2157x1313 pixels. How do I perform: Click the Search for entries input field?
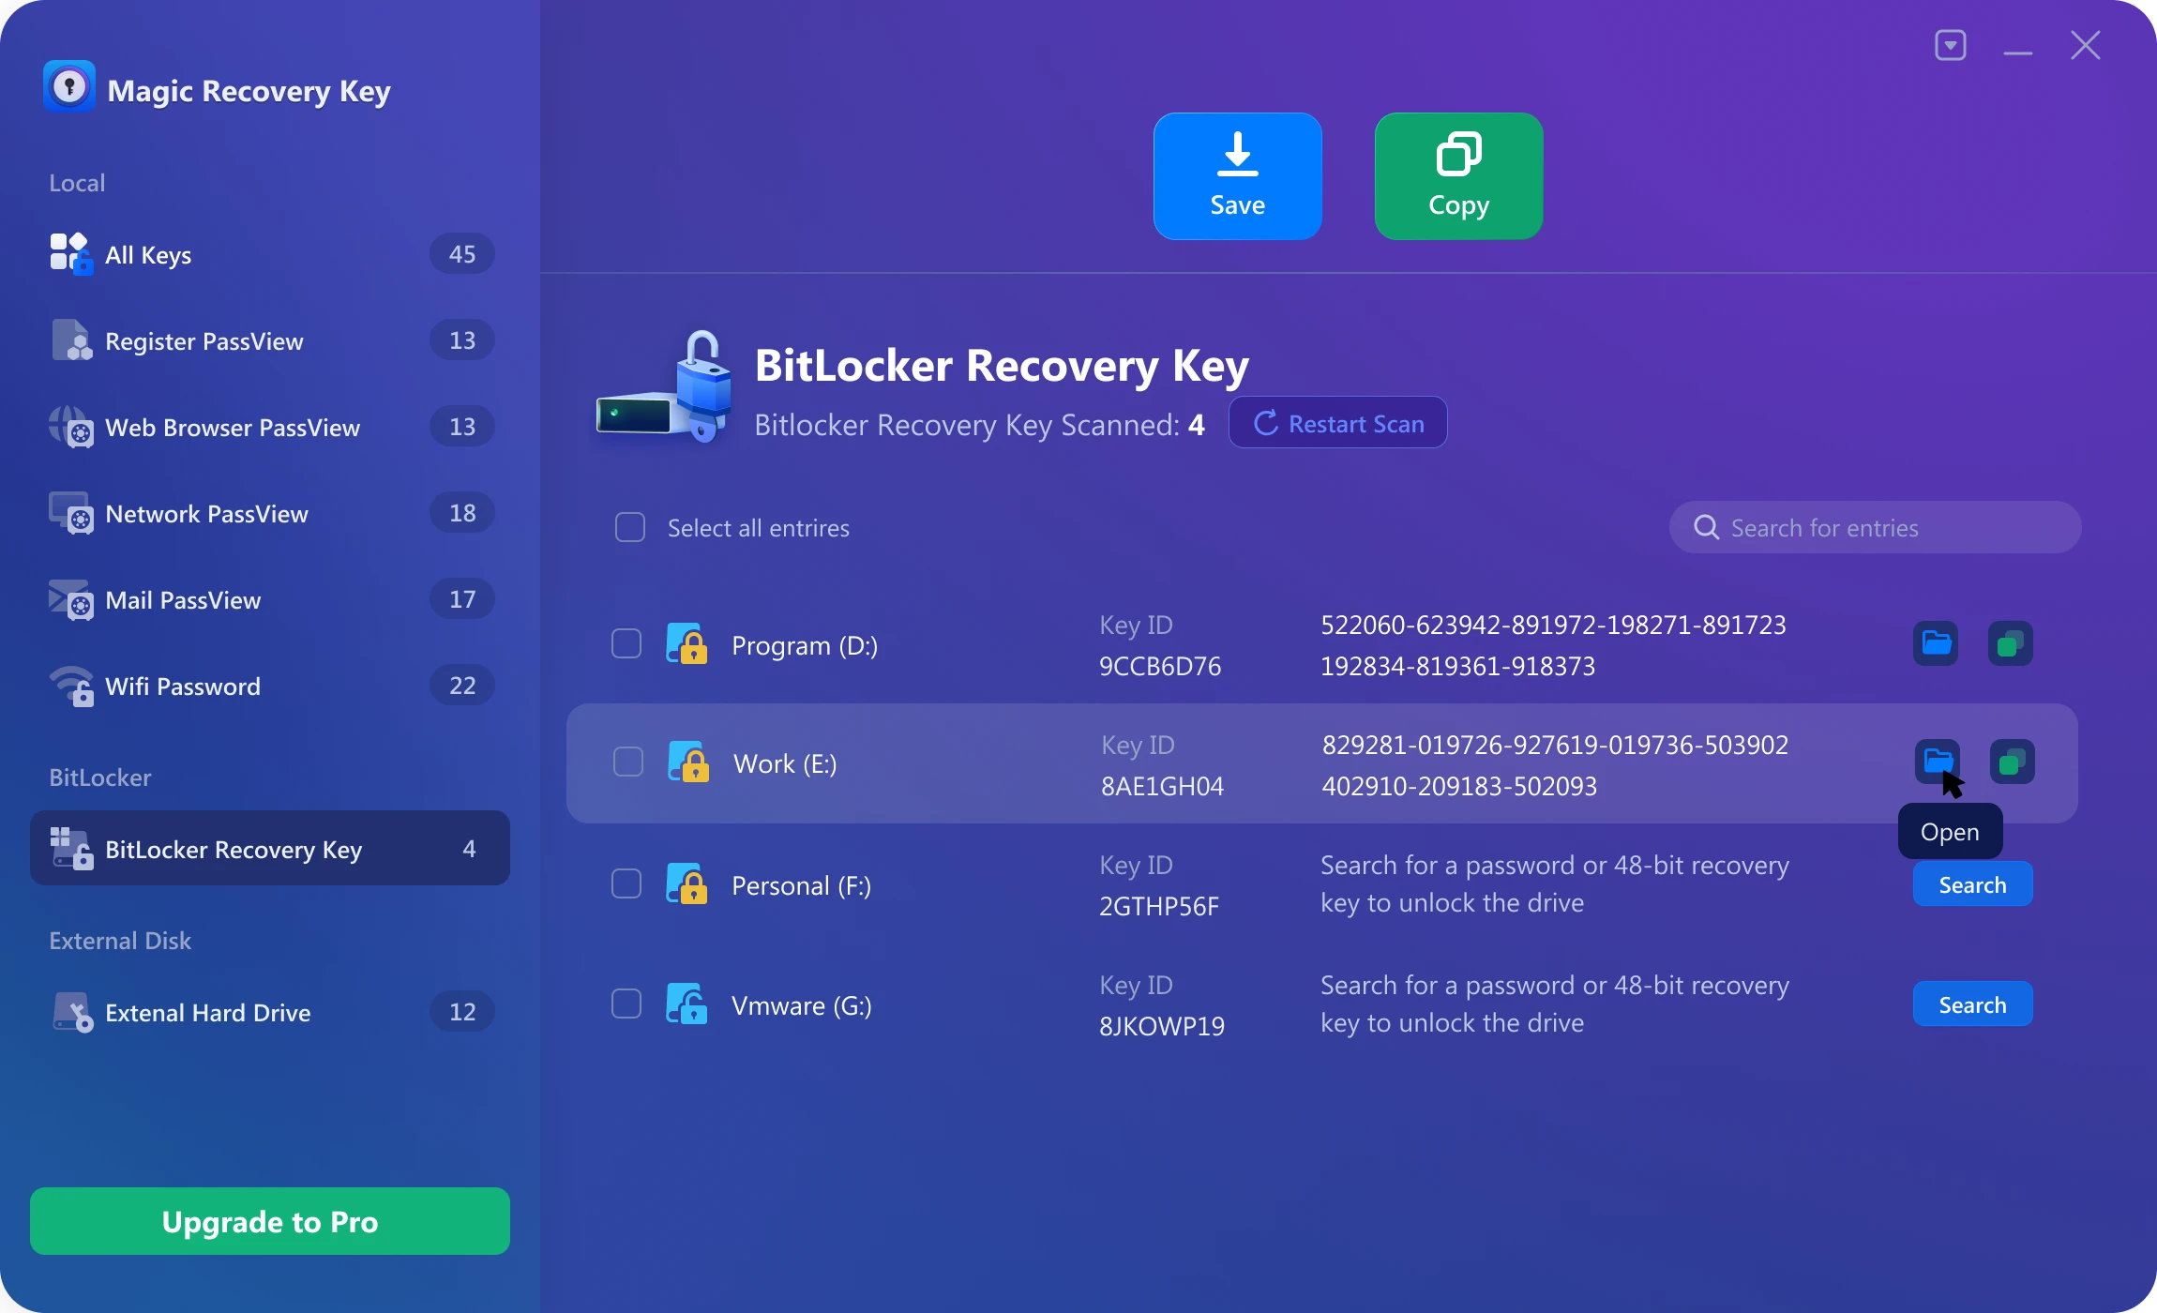pyautogui.click(x=1866, y=527)
